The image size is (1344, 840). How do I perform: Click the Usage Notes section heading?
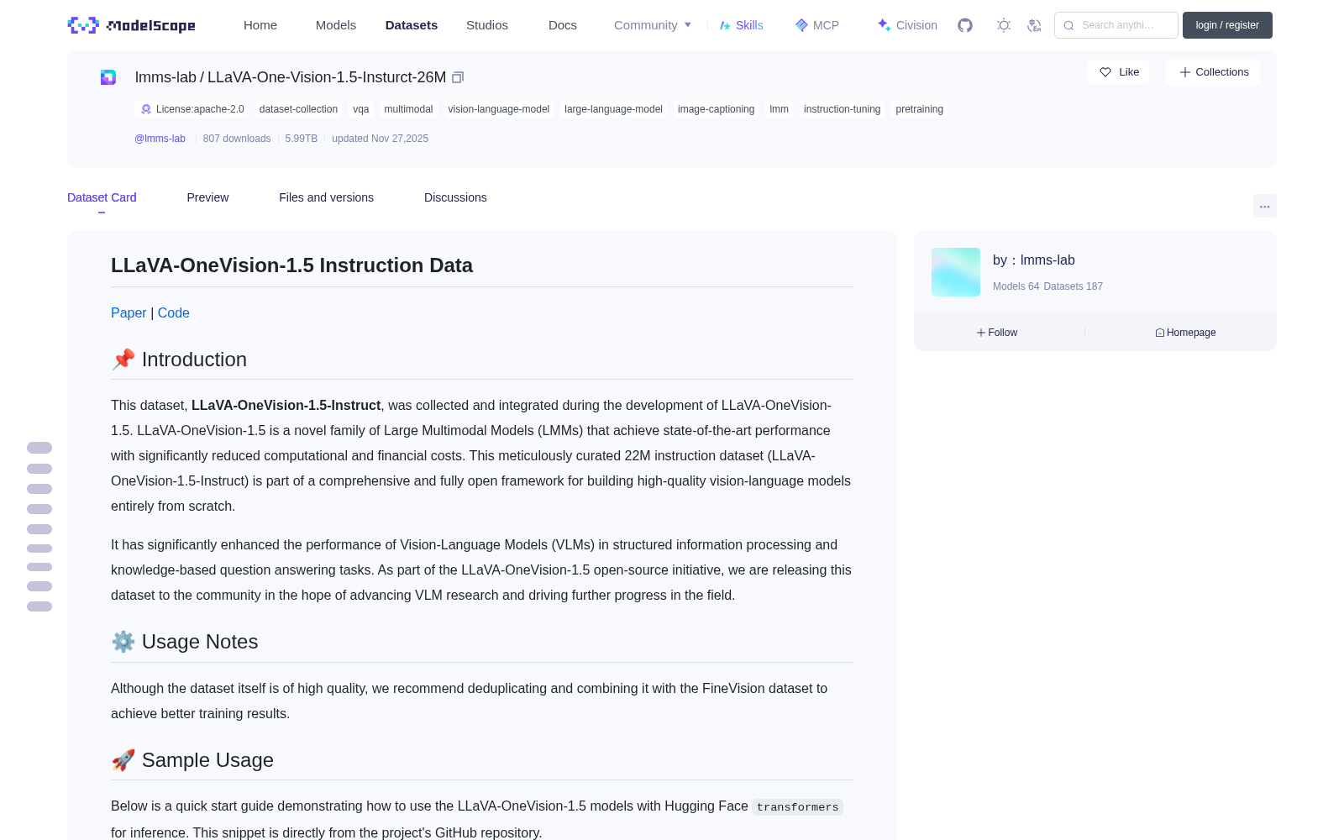click(185, 642)
